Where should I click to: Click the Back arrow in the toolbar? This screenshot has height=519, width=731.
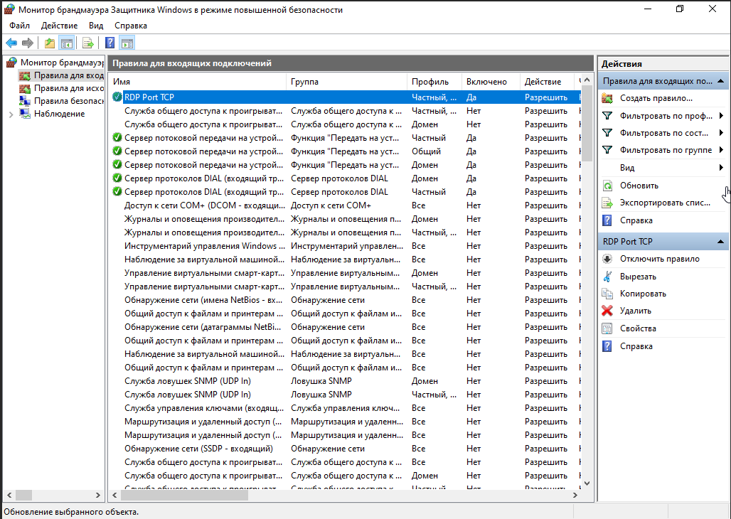(11, 43)
